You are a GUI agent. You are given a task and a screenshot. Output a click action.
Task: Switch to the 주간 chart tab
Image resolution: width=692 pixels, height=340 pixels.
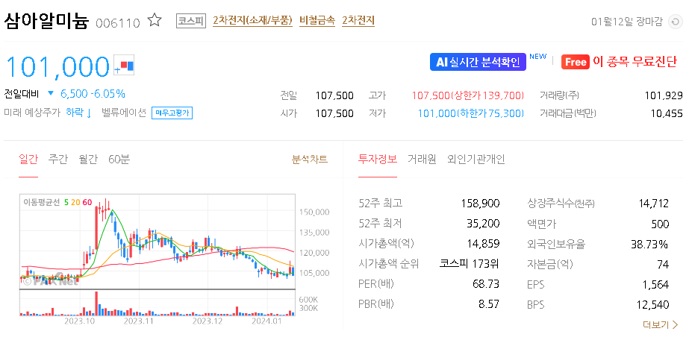tap(58, 160)
